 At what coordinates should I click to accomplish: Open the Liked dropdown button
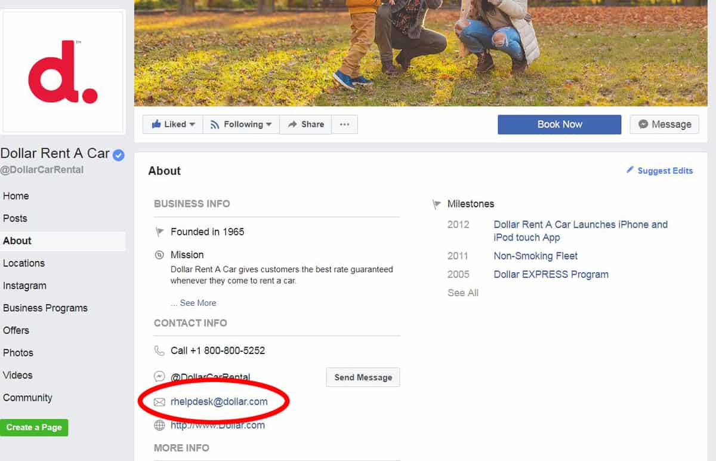(x=173, y=124)
